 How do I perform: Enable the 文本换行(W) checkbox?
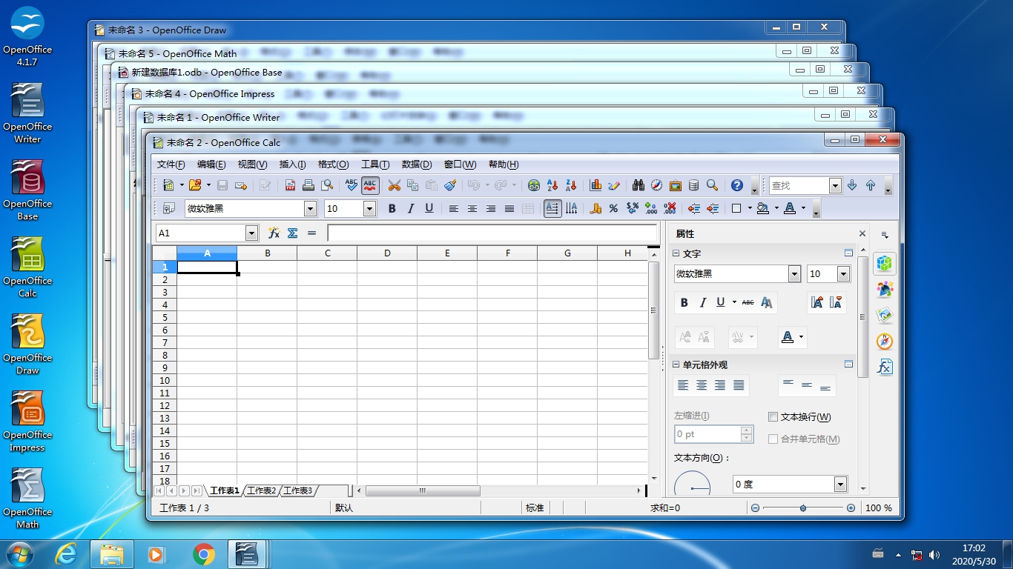click(773, 417)
